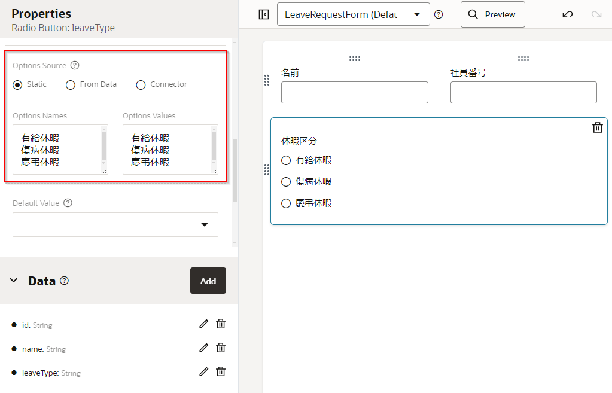Click the Preview button
Screen dimensions: 612x393
pyautogui.click(x=492, y=14)
